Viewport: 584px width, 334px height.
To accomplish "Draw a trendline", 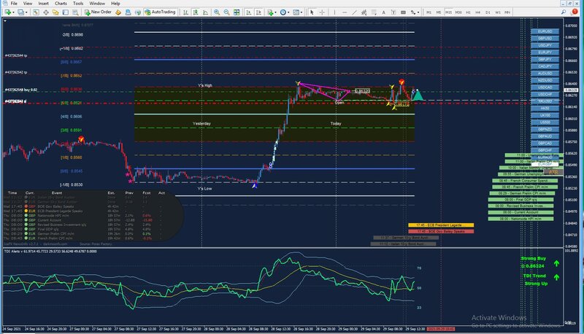I will (x=354, y=12).
